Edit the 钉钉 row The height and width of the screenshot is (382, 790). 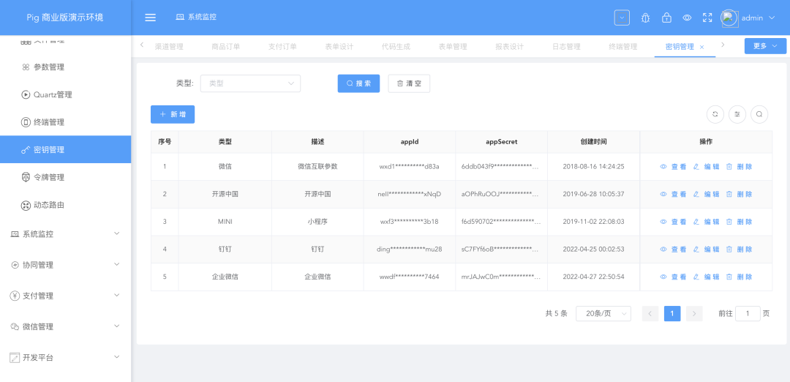707,250
